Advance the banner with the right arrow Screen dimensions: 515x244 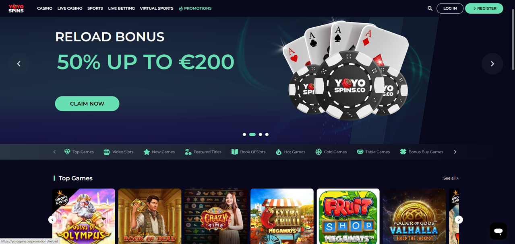(x=492, y=64)
